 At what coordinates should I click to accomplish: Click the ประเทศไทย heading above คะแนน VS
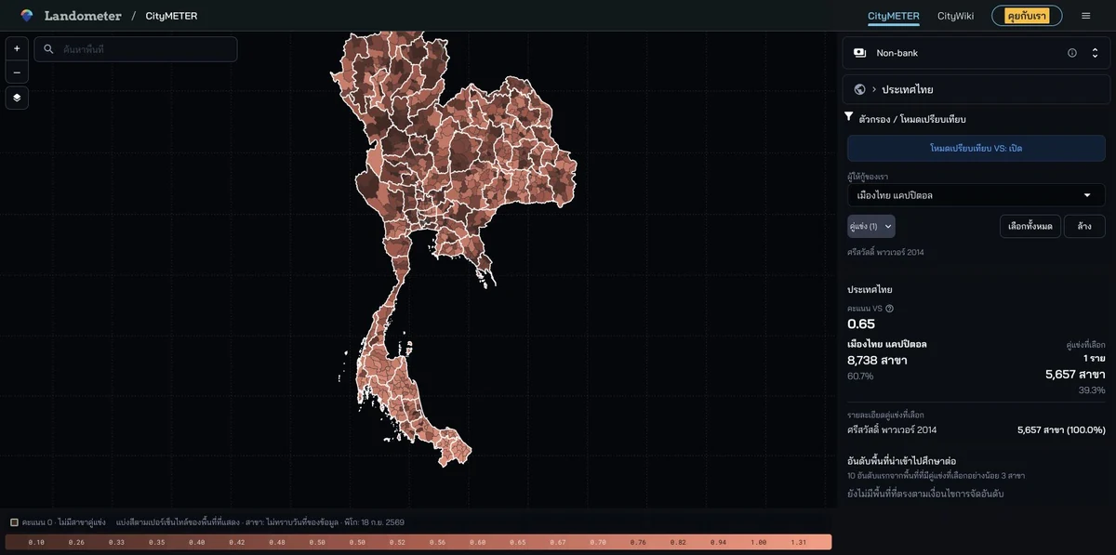870,290
